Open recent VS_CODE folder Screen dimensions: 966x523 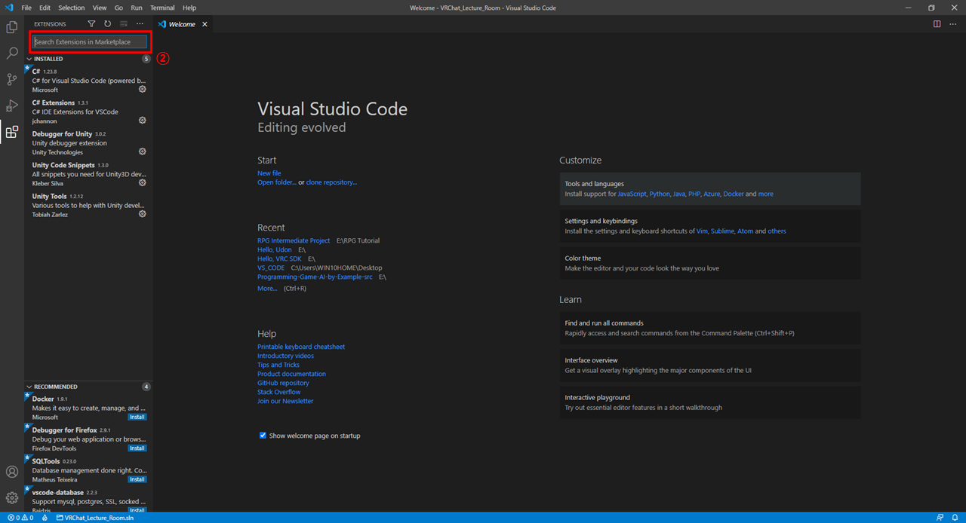(271, 268)
